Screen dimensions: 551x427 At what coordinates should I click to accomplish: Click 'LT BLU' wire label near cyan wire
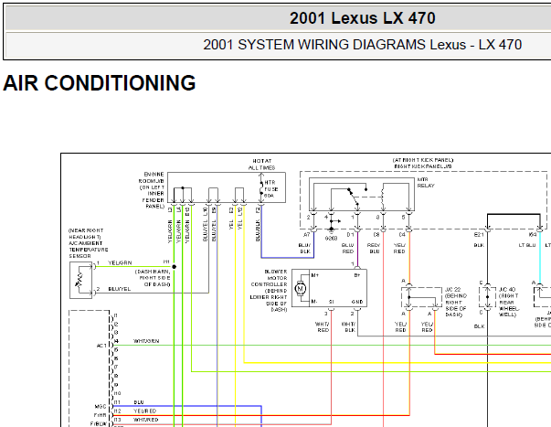point(527,245)
